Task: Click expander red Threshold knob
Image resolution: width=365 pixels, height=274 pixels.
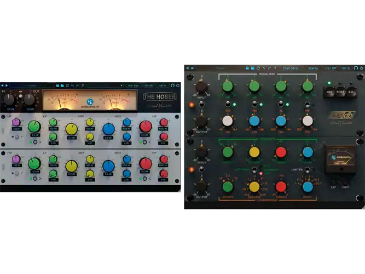Action: coord(281,152)
